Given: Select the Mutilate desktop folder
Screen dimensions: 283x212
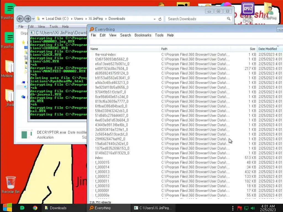Looking at the screenshot, I should point(7,69).
